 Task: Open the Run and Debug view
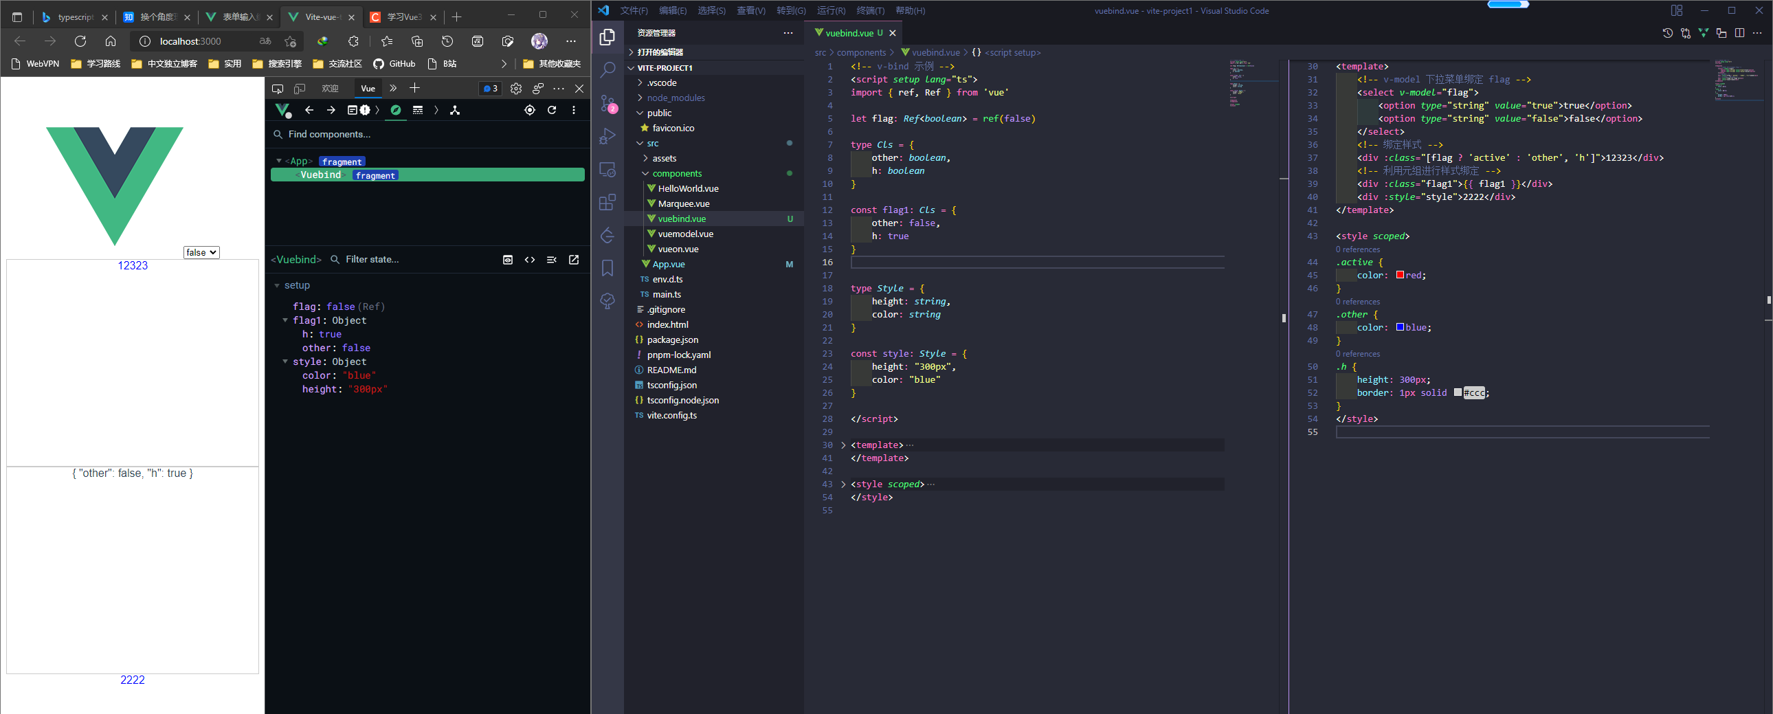coord(607,136)
